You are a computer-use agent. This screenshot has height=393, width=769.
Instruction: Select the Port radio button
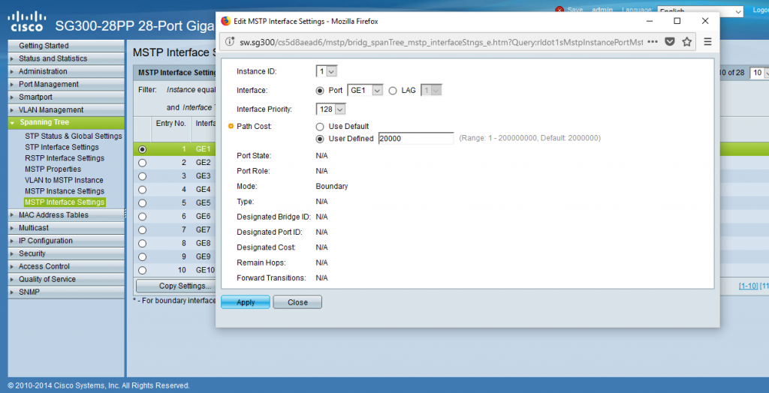(x=320, y=91)
